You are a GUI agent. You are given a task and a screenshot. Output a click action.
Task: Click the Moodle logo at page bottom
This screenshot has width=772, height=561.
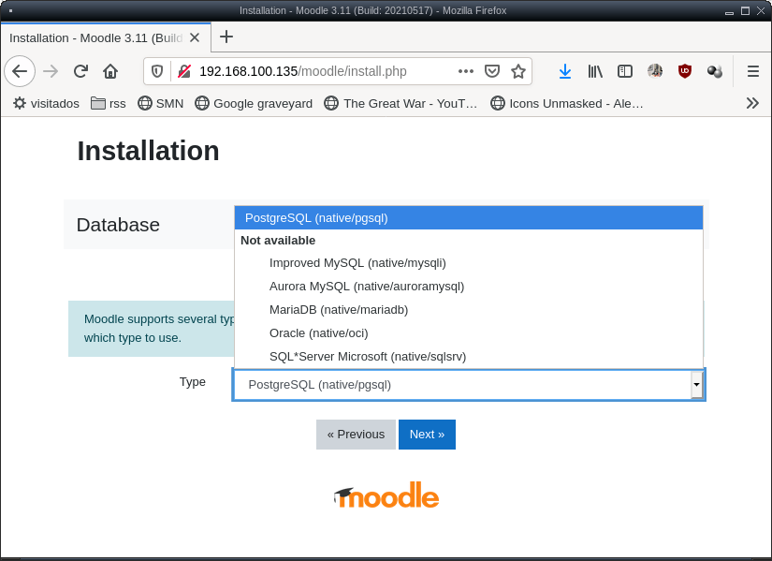386,495
